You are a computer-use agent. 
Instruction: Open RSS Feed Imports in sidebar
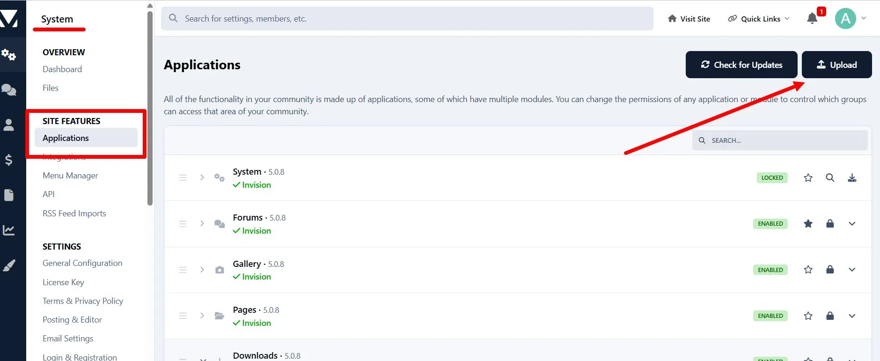click(74, 214)
